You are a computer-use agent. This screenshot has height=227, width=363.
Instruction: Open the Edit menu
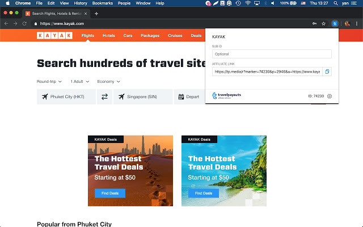(51, 3)
